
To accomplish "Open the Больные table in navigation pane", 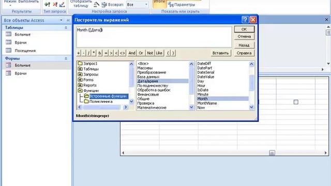I will 23,35.
